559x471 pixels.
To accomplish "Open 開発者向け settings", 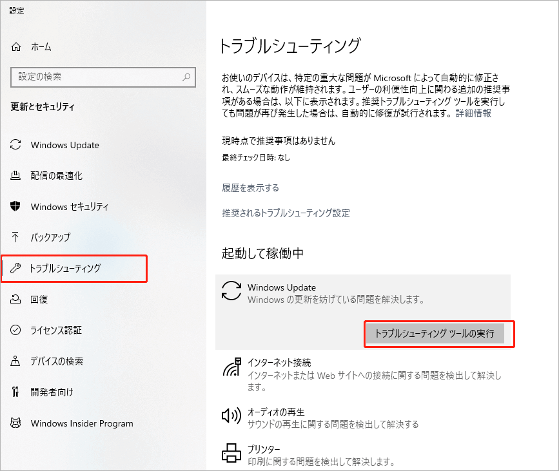I will (52, 392).
